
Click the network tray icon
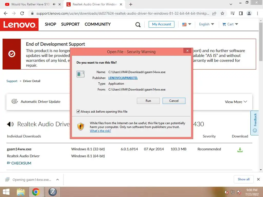tap(232, 192)
